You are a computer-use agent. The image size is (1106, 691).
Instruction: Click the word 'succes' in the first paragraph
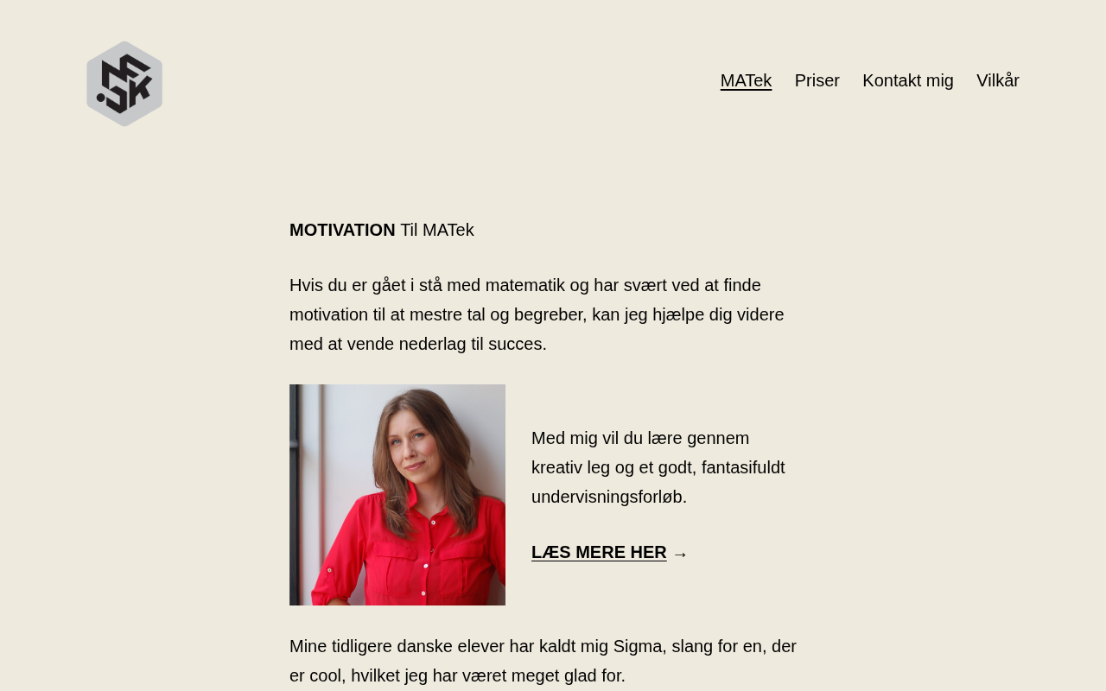516,344
